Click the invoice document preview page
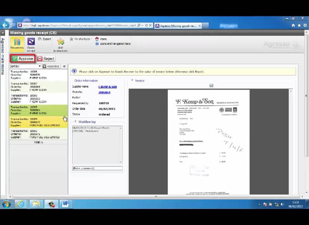This screenshot has width=309, height=225. 209,142
